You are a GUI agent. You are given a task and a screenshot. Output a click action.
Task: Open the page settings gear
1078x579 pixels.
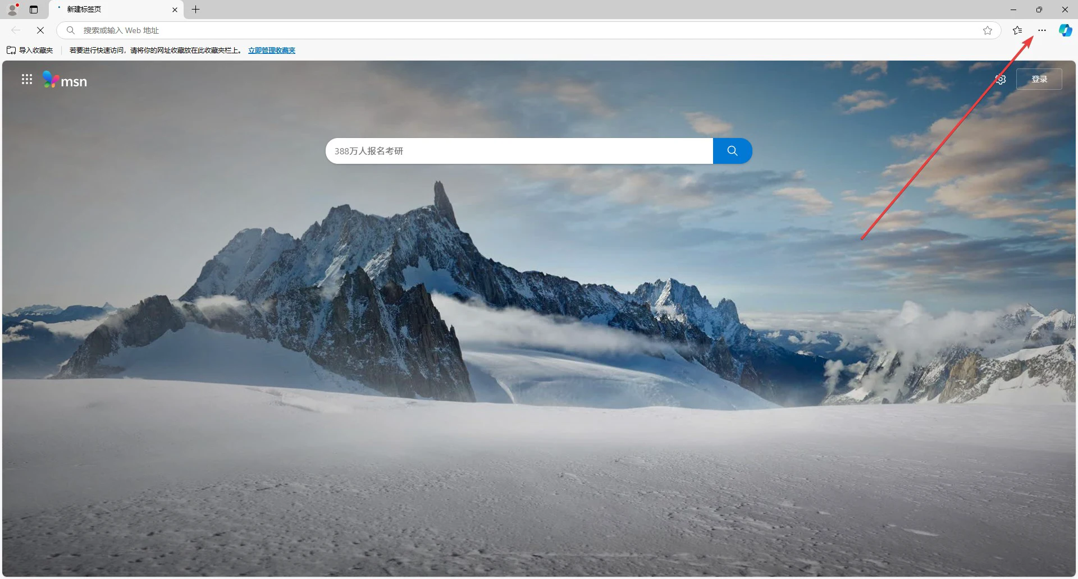[x=1001, y=79]
